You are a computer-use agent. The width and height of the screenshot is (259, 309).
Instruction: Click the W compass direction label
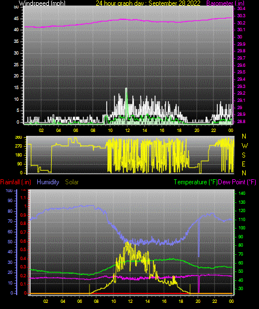click(245, 146)
